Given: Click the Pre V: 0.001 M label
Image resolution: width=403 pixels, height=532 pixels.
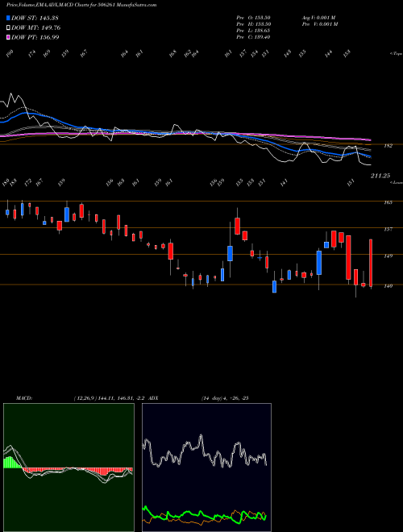Looking at the screenshot, I should [x=320, y=23].
